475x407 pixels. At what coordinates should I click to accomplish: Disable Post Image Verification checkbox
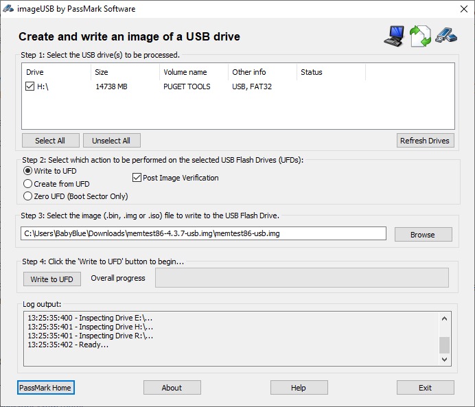(x=137, y=178)
